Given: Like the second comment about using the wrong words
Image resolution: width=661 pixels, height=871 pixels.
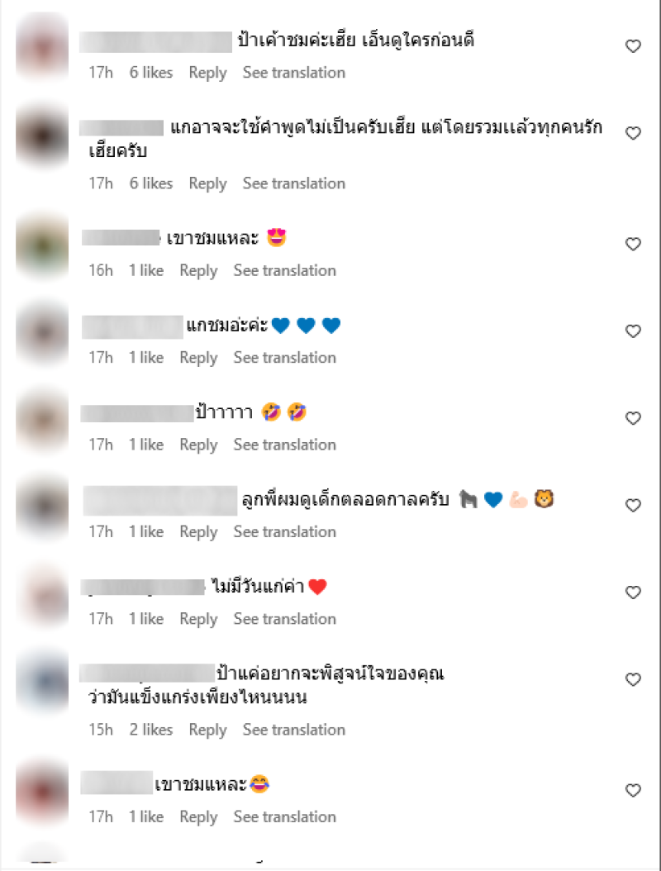Looking at the screenshot, I should 633,133.
